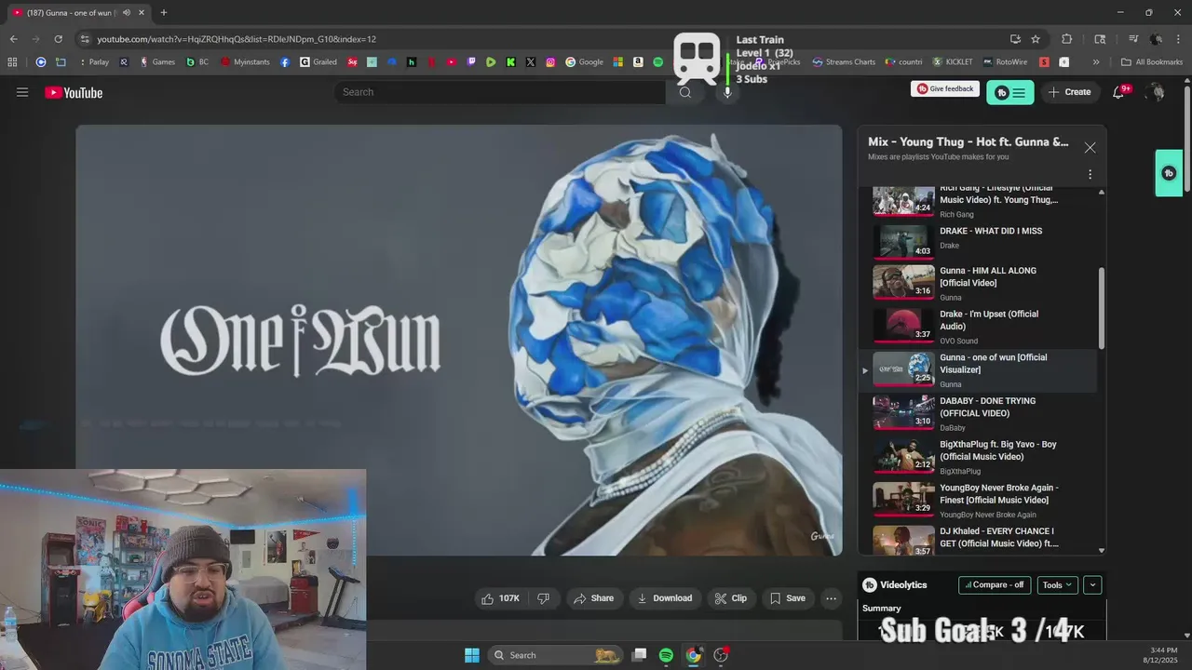
Task: Close the Mix playlist panel
Action: tap(1090, 147)
